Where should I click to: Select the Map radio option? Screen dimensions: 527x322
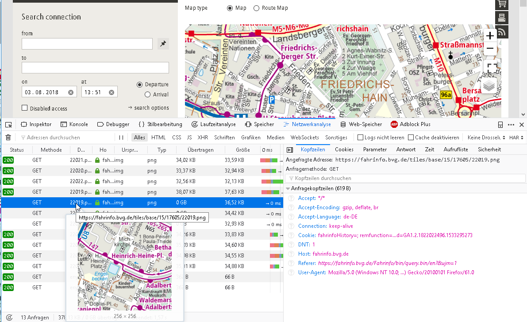[x=230, y=8]
